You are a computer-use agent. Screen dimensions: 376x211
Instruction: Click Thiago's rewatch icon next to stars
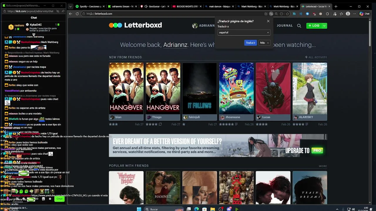point(160,124)
